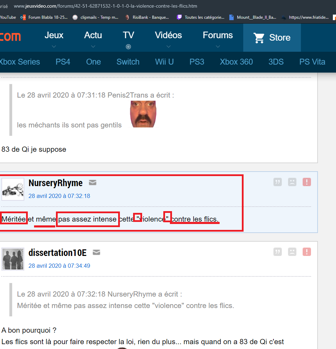This screenshot has height=349, width=336.
Task: Select Wii U platform tab
Action: pyautogui.click(x=164, y=62)
